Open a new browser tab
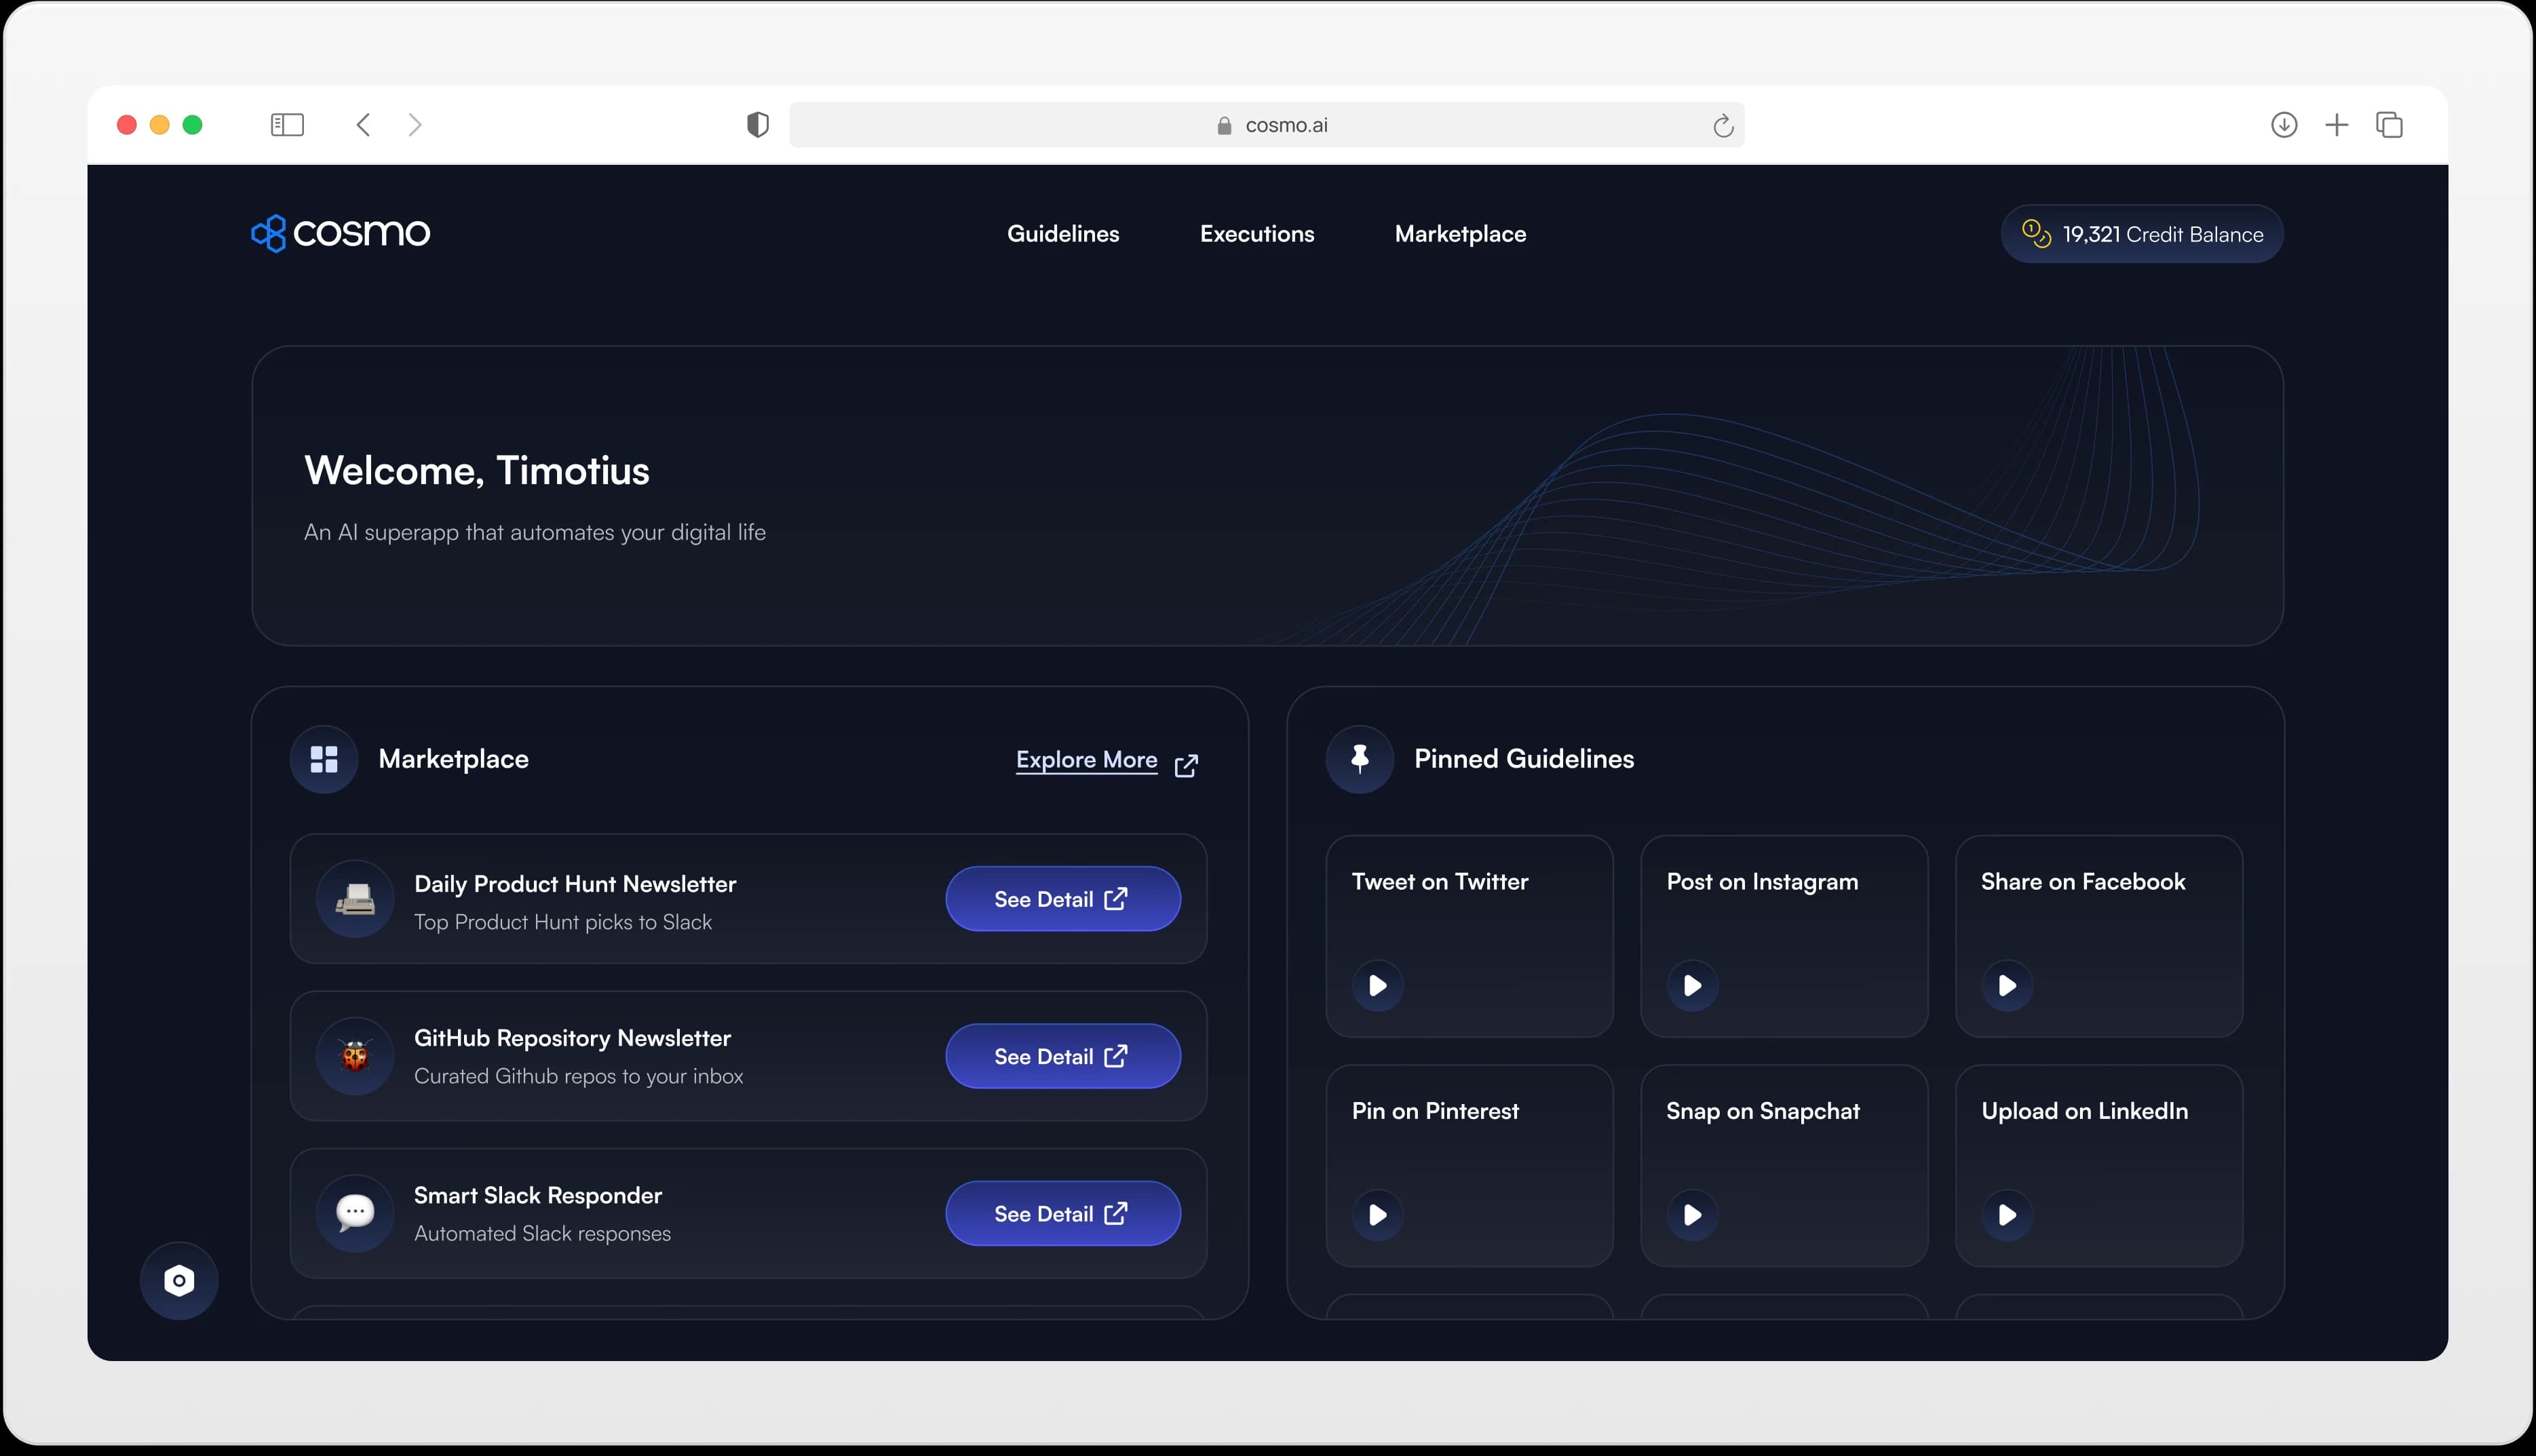The height and width of the screenshot is (1456, 2536). point(2337,125)
